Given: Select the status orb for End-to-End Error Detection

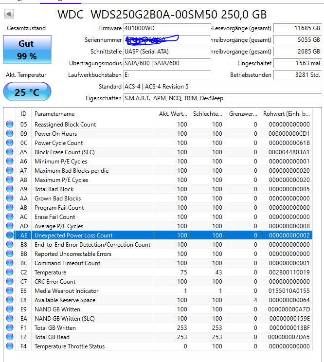Looking at the screenshot, I should pyautogui.click(x=10, y=244).
